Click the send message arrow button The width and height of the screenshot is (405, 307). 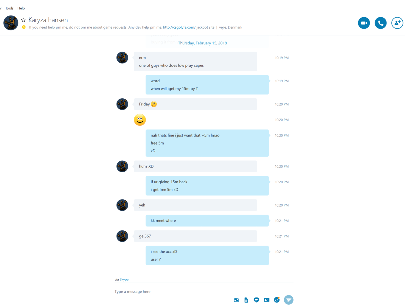288,300
